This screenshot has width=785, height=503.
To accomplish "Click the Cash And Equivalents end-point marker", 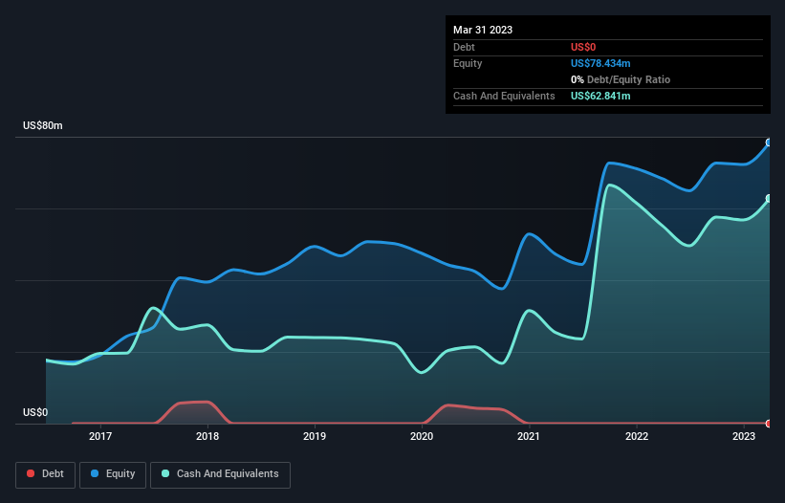I will (769, 199).
